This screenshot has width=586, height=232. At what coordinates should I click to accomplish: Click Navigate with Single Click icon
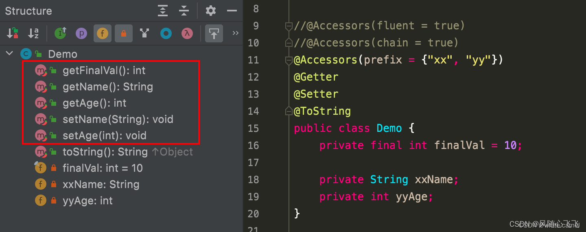[x=214, y=33]
